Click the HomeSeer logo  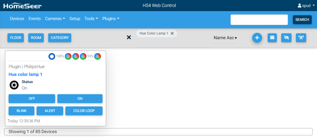pyautogui.click(x=22, y=6)
